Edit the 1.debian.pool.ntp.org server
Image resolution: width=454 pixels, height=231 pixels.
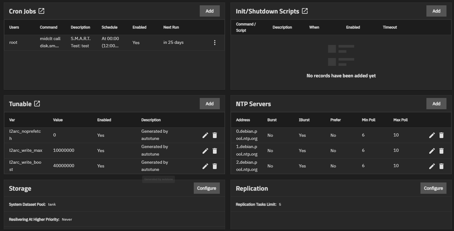pos(432,151)
